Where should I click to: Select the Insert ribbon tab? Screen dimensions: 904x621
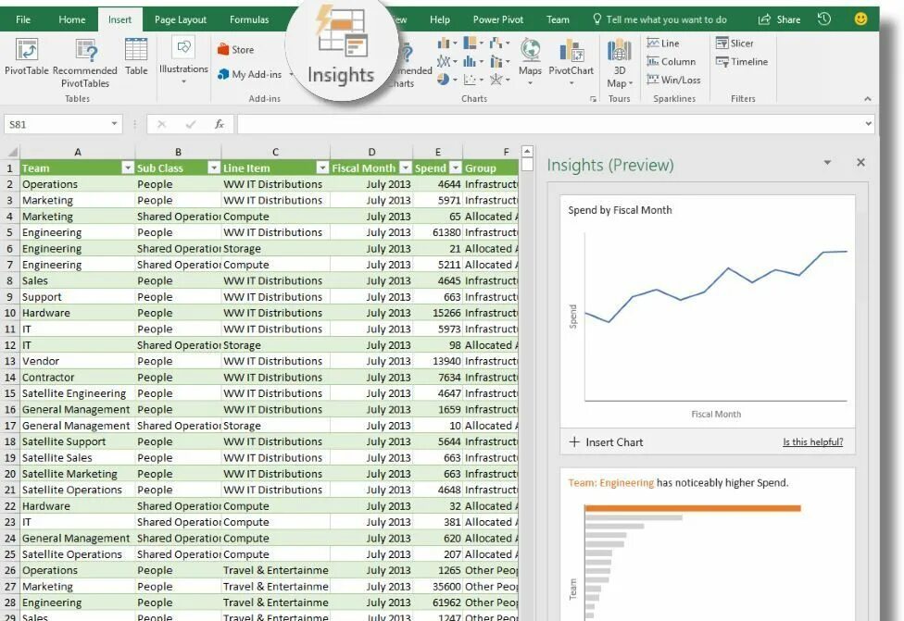click(x=119, y=19)
